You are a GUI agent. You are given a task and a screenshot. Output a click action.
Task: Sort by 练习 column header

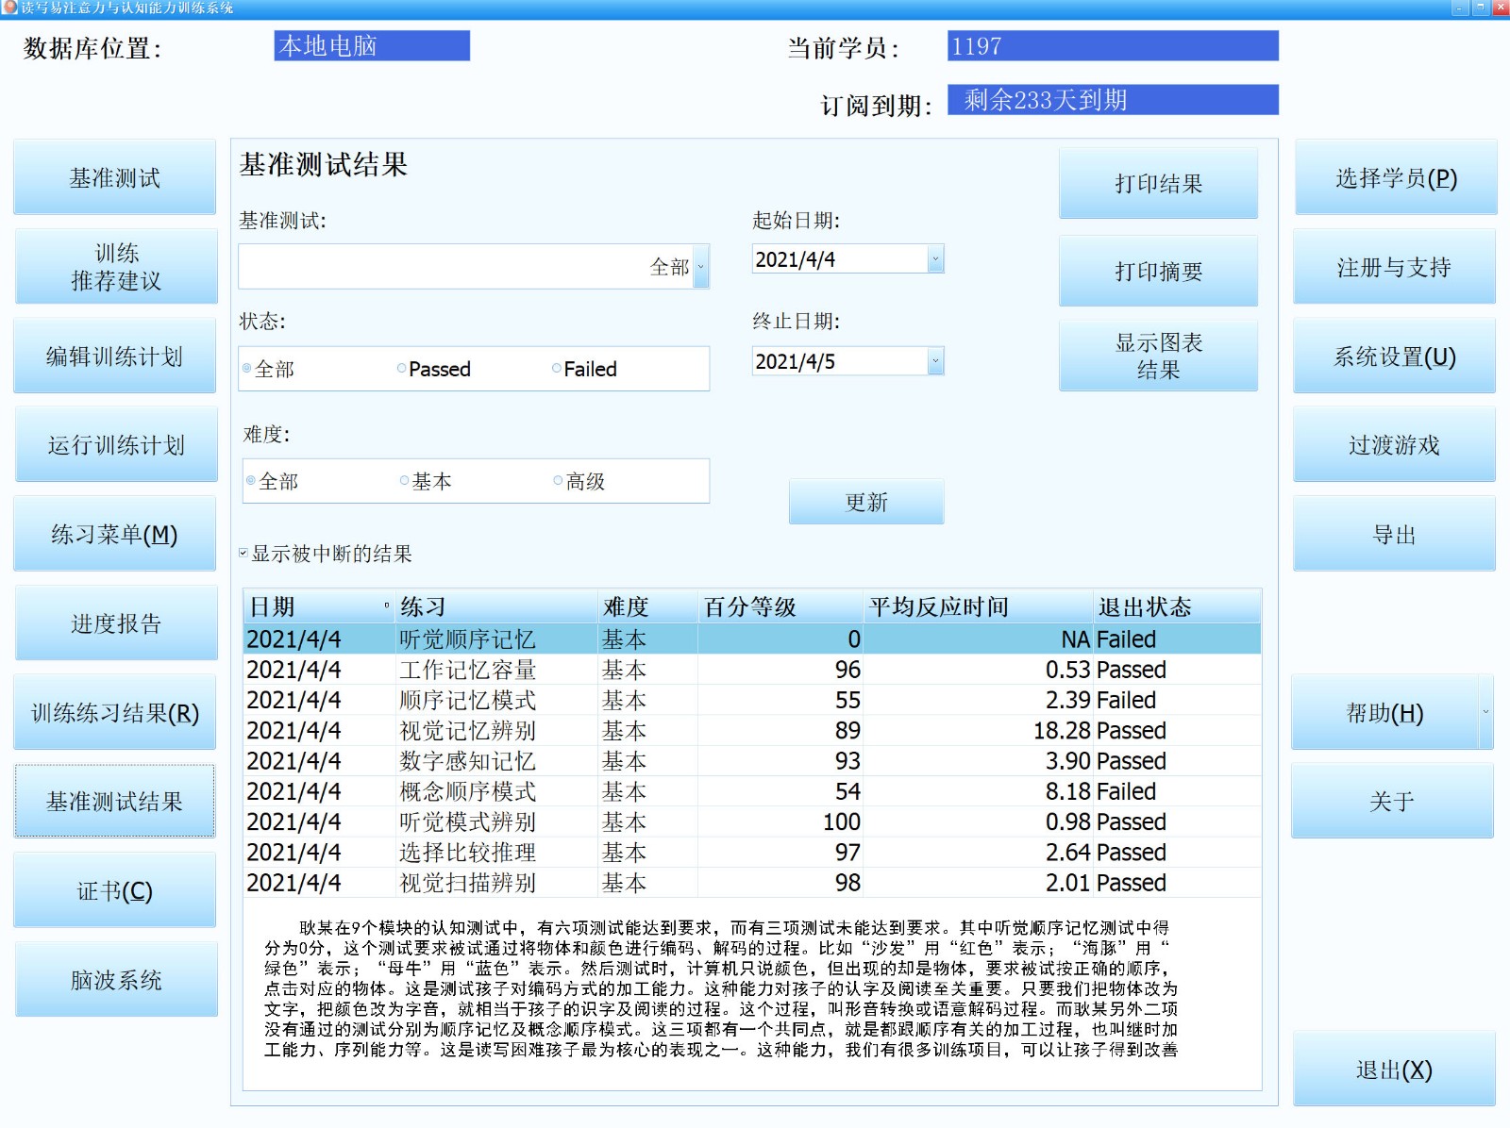click(x=496, y=606)
